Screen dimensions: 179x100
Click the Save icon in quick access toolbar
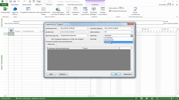point(11,1)
